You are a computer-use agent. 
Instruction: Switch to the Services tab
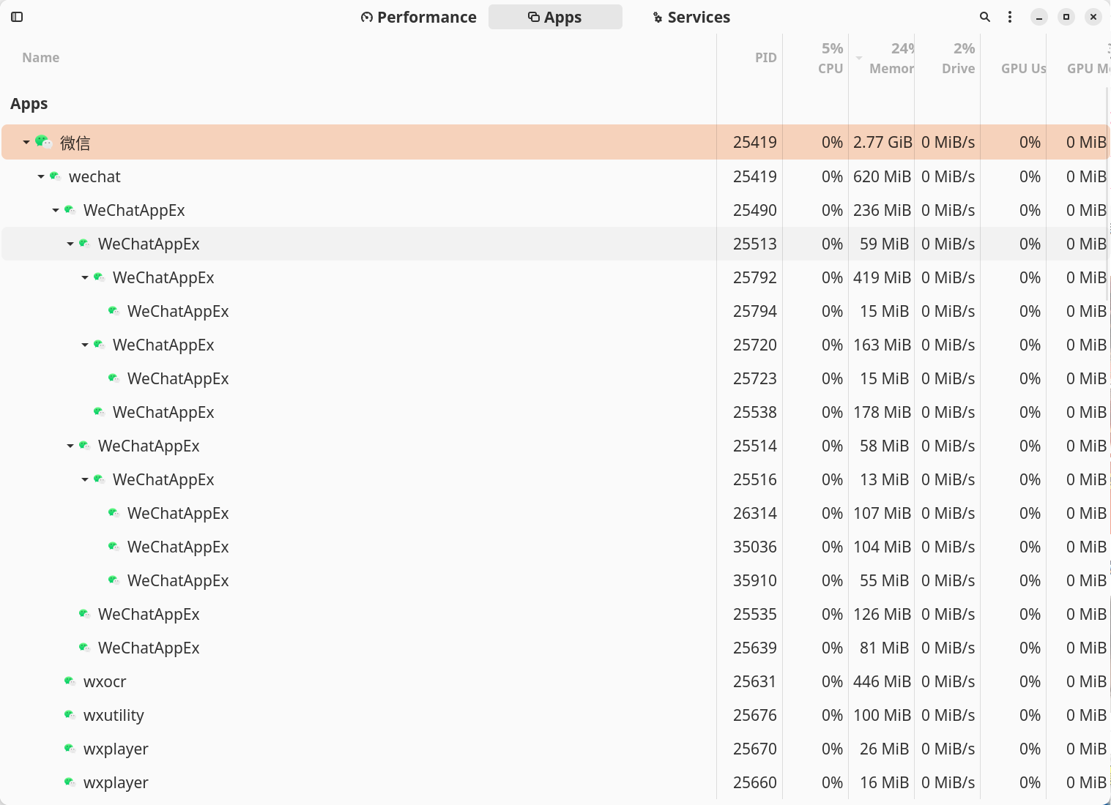(x=691, y=17)
